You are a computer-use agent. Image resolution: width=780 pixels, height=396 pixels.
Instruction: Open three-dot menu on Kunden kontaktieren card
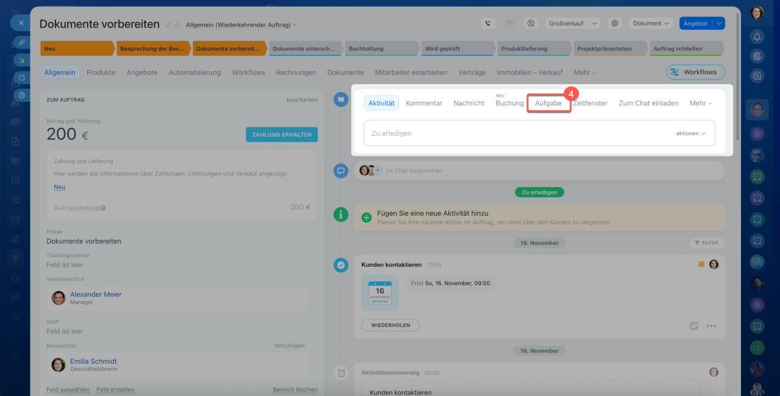(x=711, y=325)
